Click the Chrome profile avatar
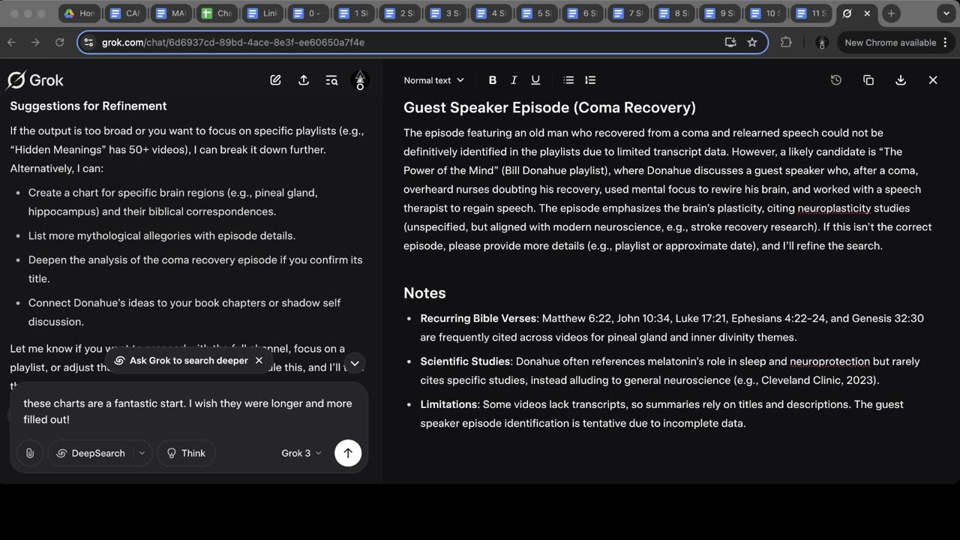The width and height of the screenshot is (960, 540). 821,43
